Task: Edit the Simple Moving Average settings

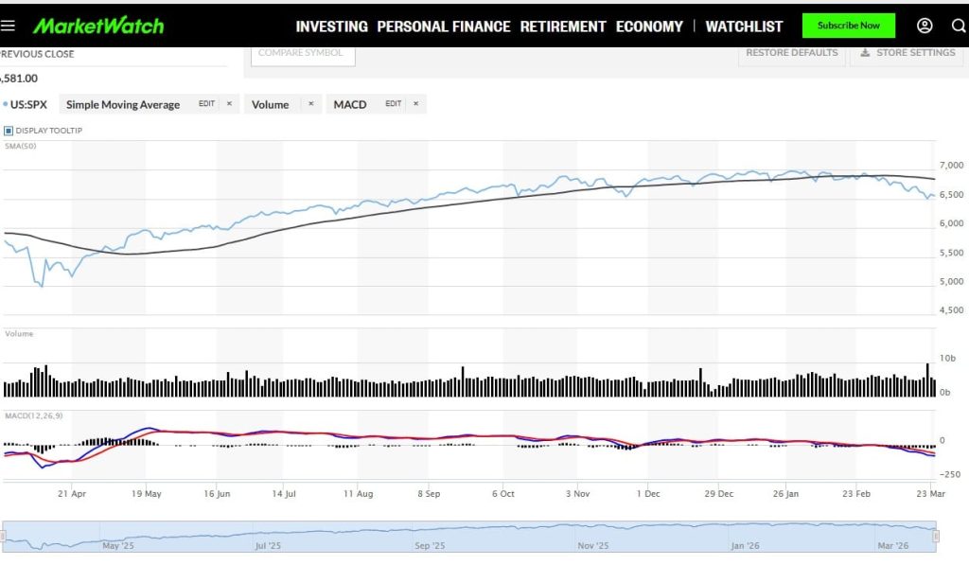Action: pyautogui.click(x=206, y=104)
